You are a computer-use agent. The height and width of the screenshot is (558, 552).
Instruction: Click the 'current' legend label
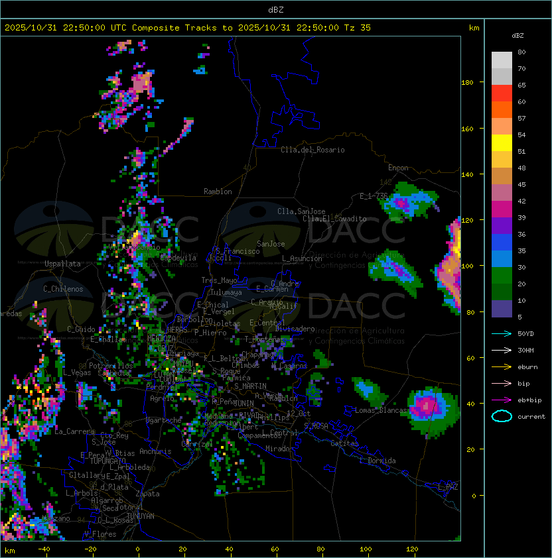[x=531, y=417]
